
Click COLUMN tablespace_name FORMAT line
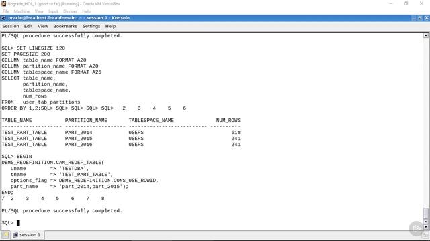52,72
